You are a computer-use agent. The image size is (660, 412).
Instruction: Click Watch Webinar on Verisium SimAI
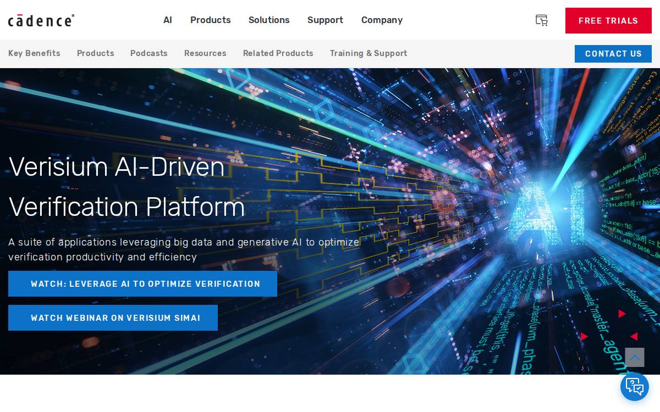pos(113,318)
